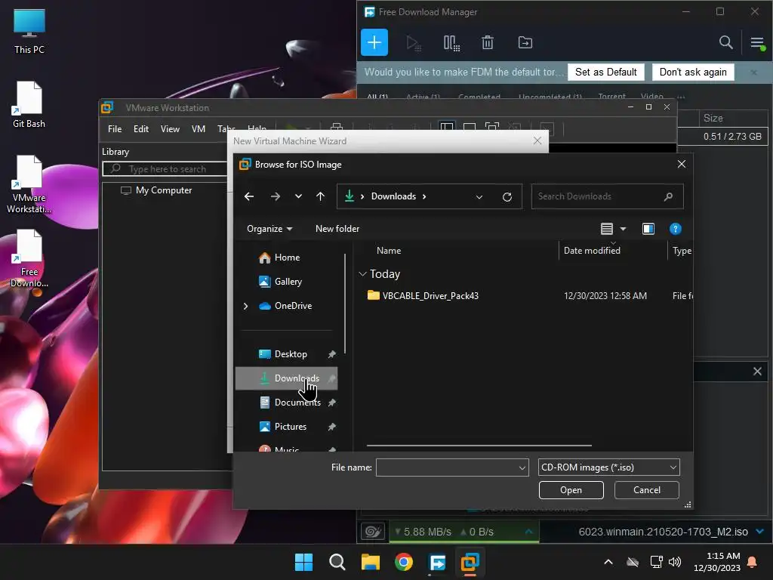Open view options dropdown arrow
This screenshot has height=580, width=773.
(x=623, y=229)
